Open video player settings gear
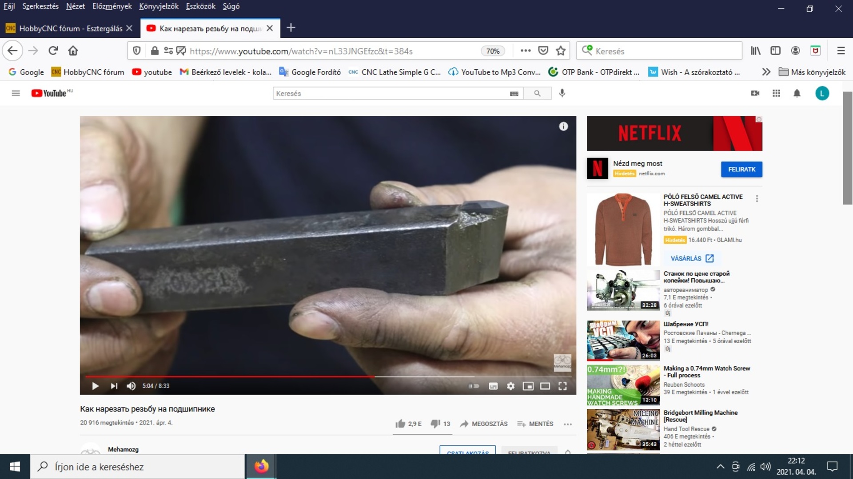Viewport: 853px width, 479px height. click(x=510, y=386)
